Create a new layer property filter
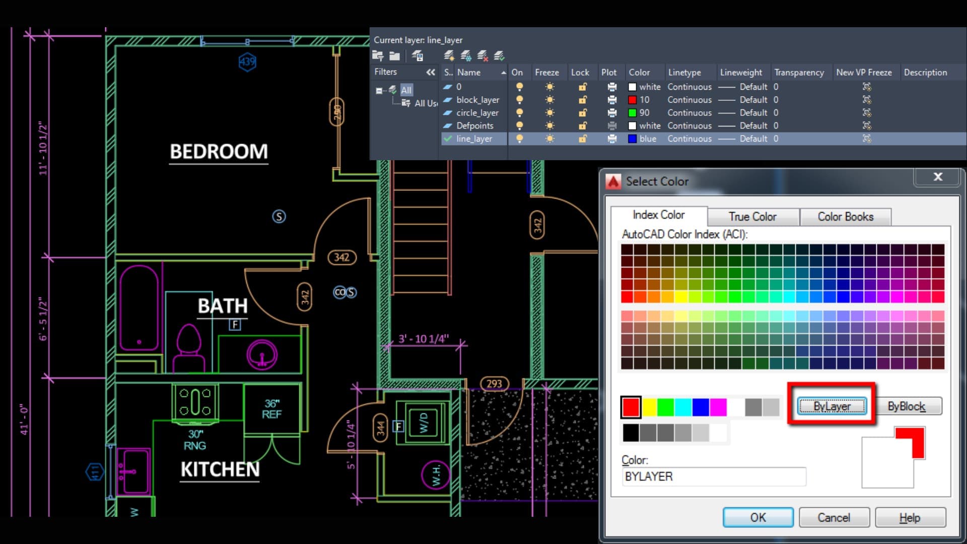Image resolution: width=967 pixels, height=544 pixels. pyautogui.click(x=379, y=56)
